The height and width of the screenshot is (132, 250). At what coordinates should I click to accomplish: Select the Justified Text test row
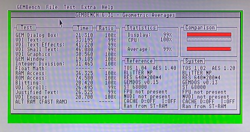tap(66, 92)
